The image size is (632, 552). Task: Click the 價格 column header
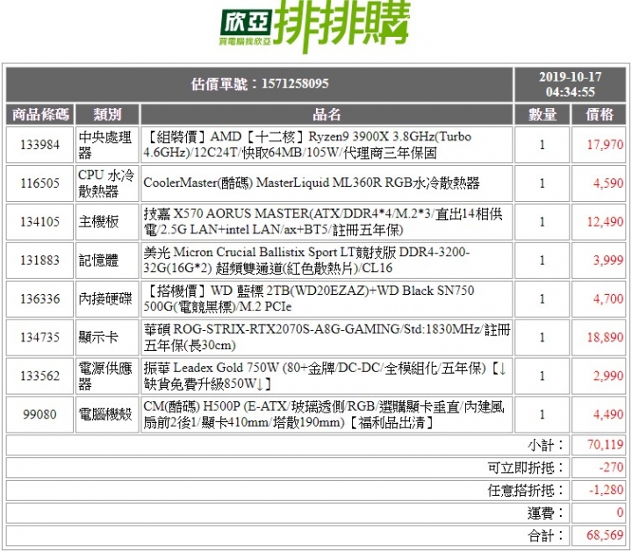click(x=599, y=114)
